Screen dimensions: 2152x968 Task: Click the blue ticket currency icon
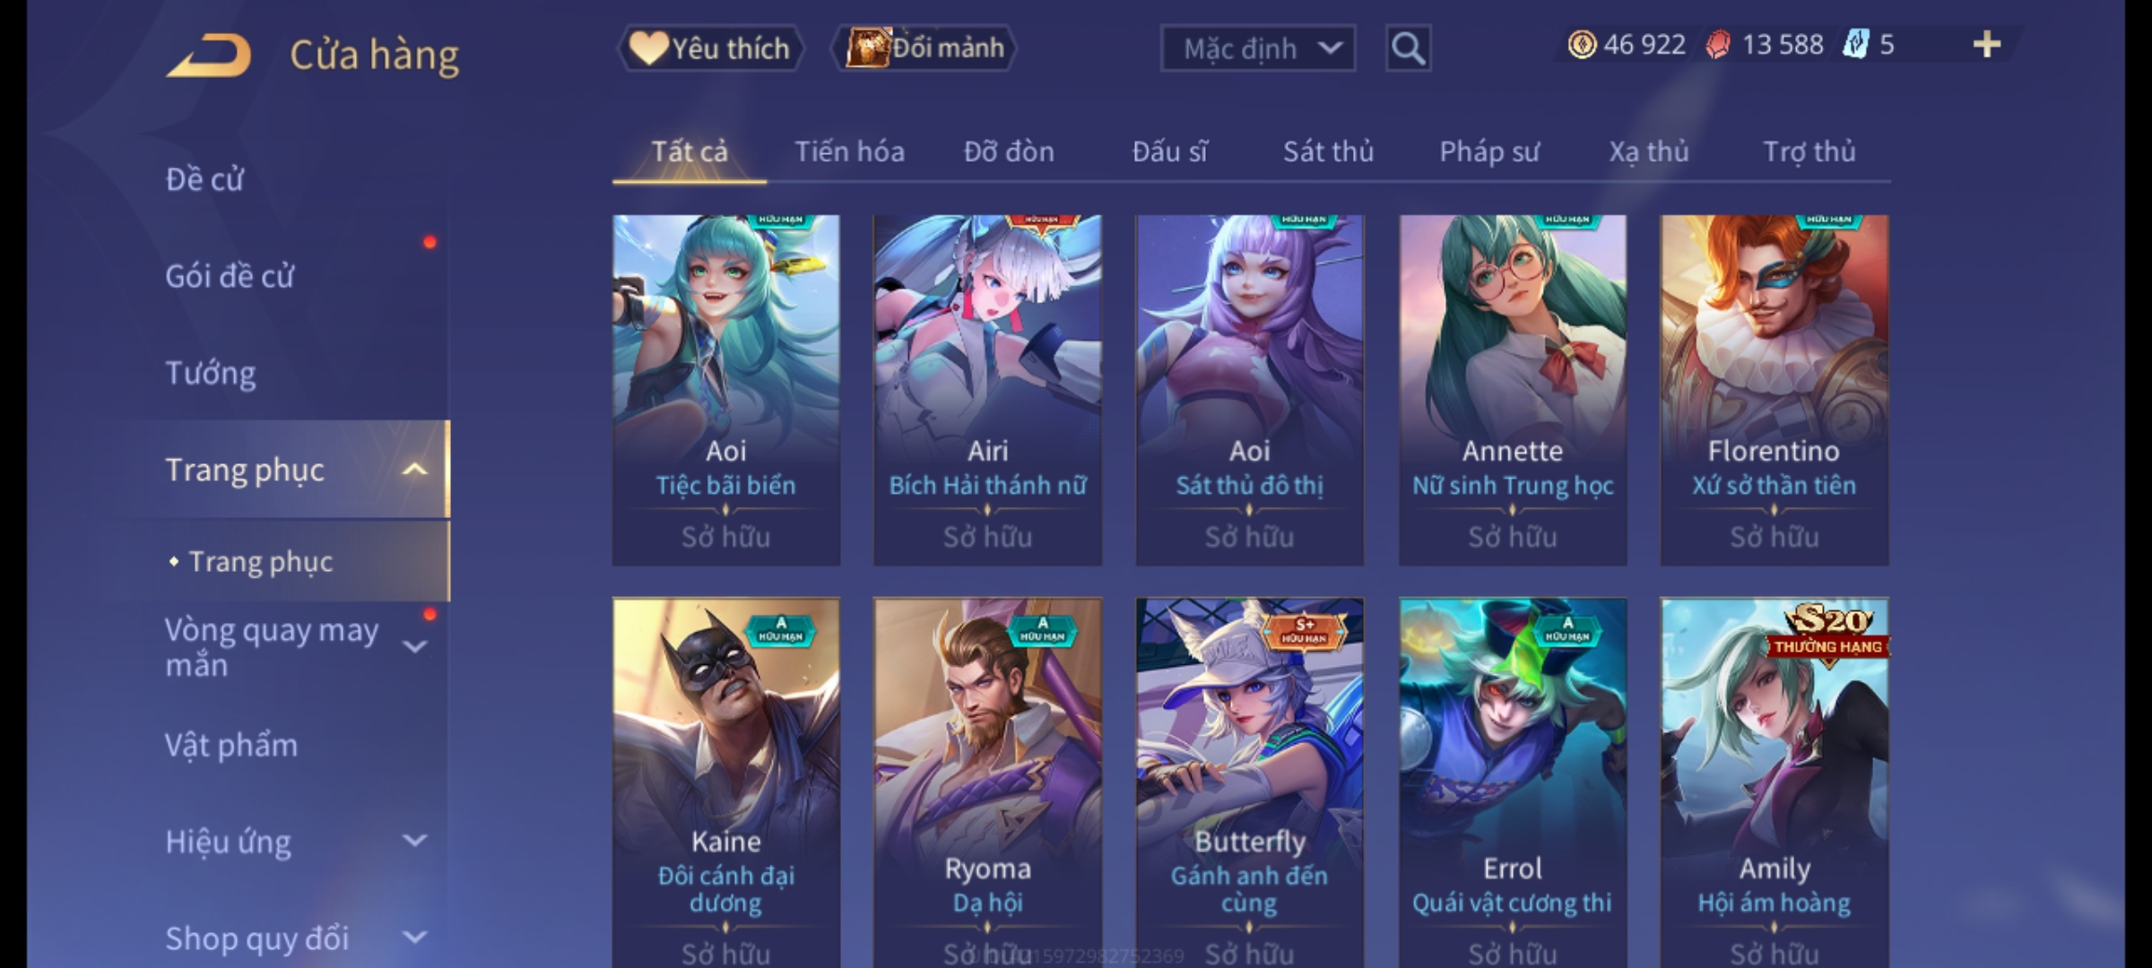1854,45
